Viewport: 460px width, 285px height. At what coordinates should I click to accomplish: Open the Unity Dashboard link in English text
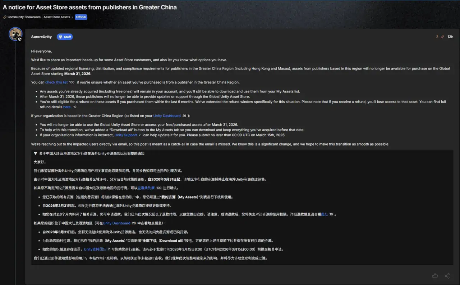[167, 116]
